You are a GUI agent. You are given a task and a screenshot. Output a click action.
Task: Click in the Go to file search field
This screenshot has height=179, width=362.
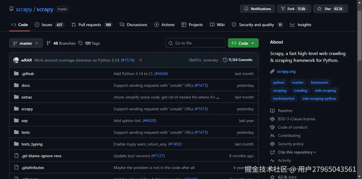pos(196,43)
